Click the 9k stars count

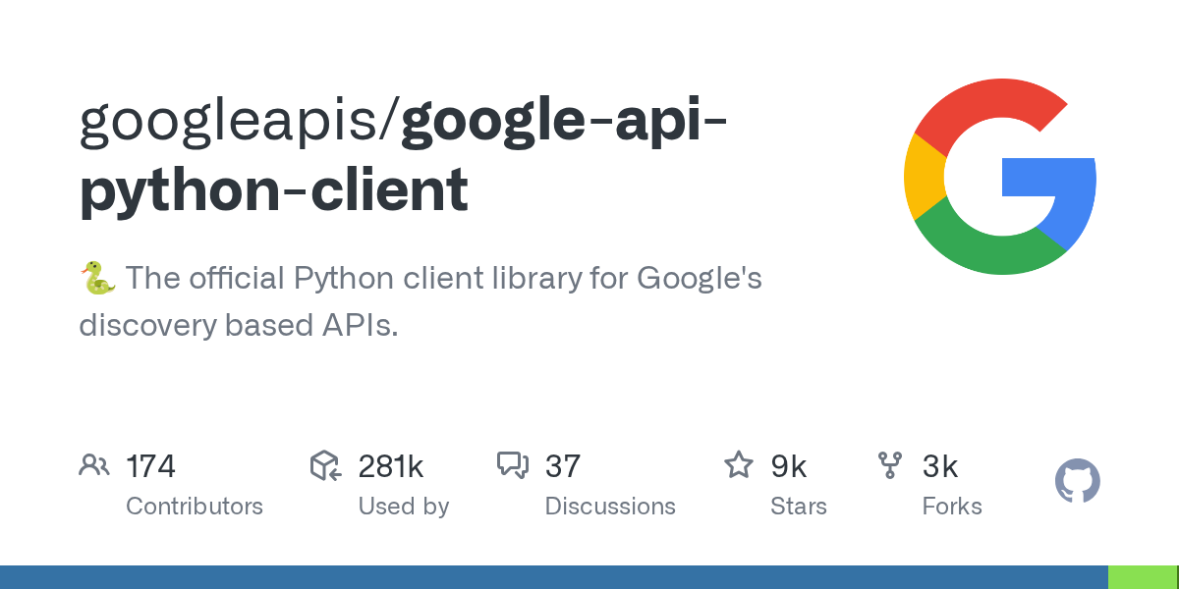pyautogui.click(x=789, y=466)
